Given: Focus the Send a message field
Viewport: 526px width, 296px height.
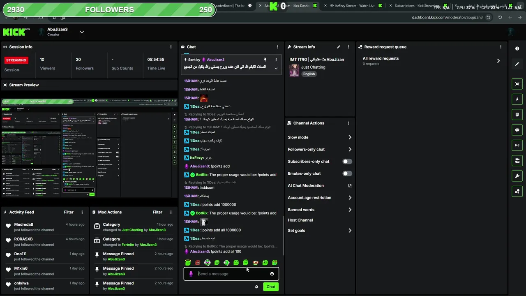Looking at the screenshot, I should coord(232,274).
